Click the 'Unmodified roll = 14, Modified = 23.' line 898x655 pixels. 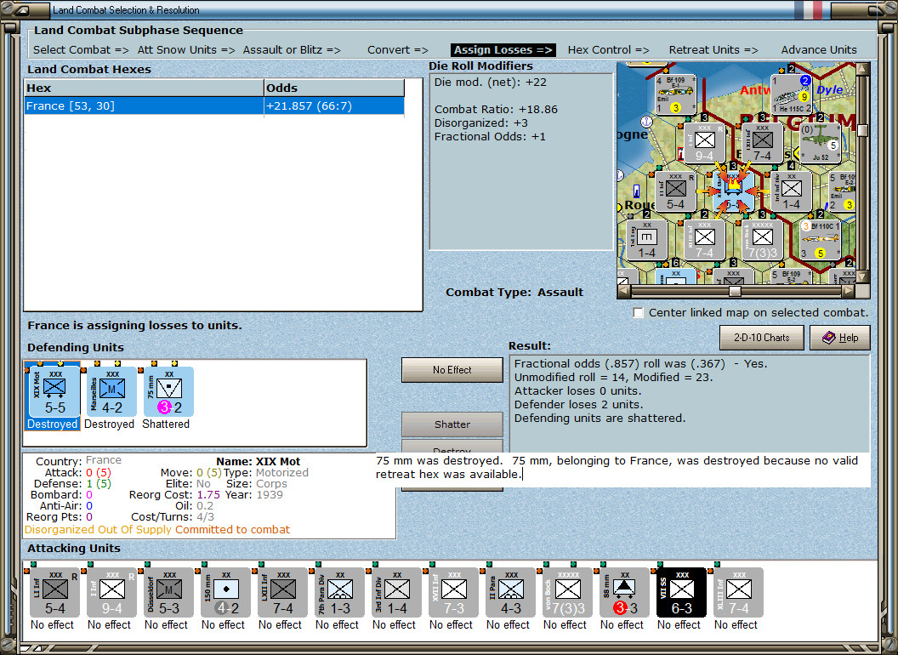tap(613, 377)
